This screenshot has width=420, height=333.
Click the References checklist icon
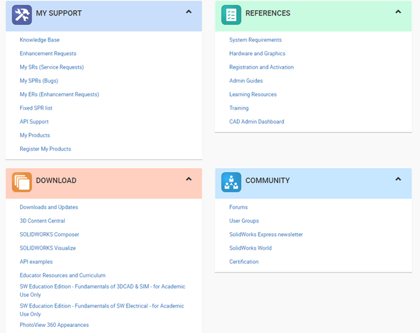point(231,15)
